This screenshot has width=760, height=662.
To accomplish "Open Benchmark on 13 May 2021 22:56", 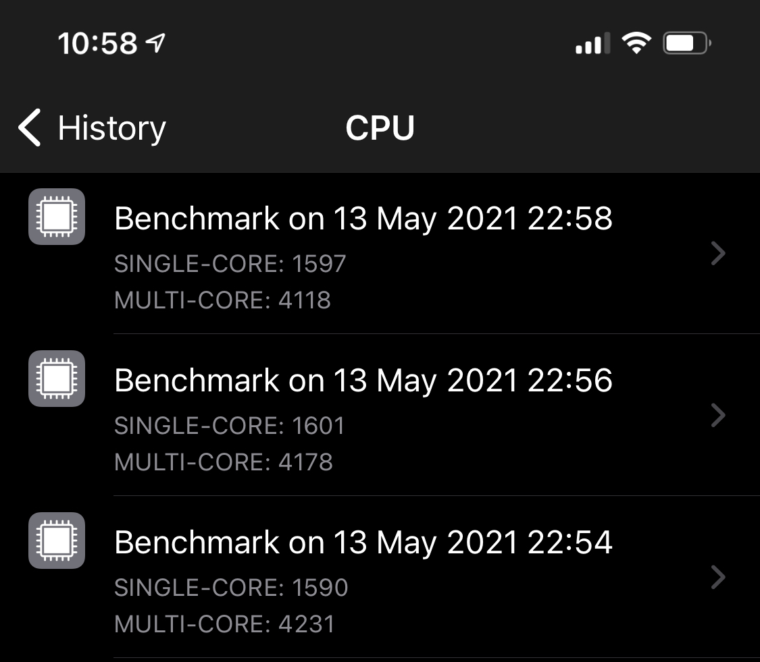I will pos(363,381).
